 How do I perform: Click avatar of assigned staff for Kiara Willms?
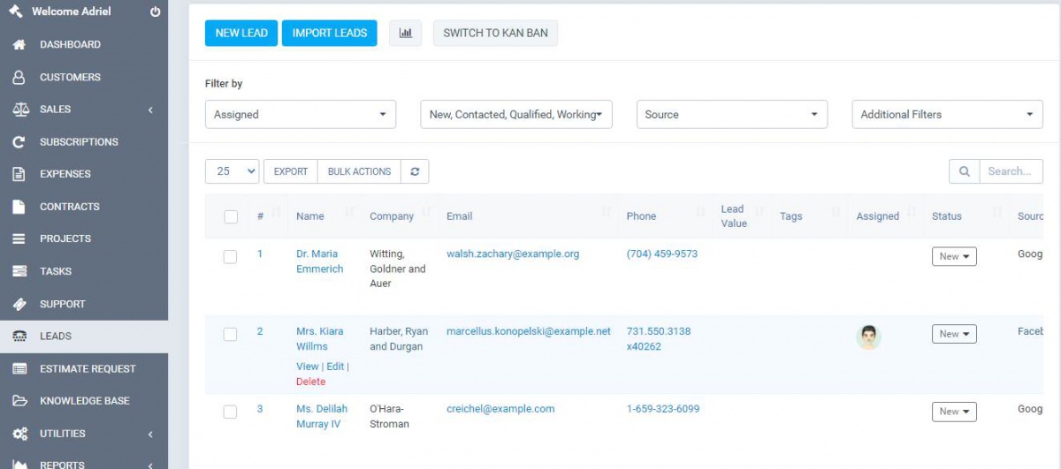pyautogui.click(x=868, y=337)
